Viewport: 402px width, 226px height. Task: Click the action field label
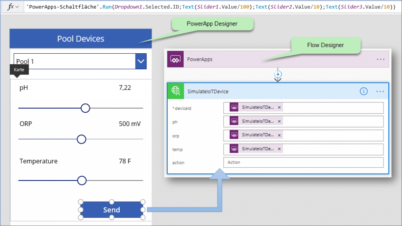(178, 163)
